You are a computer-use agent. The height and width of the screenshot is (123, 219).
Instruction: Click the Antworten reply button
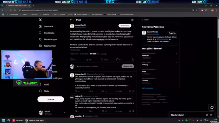128,66
